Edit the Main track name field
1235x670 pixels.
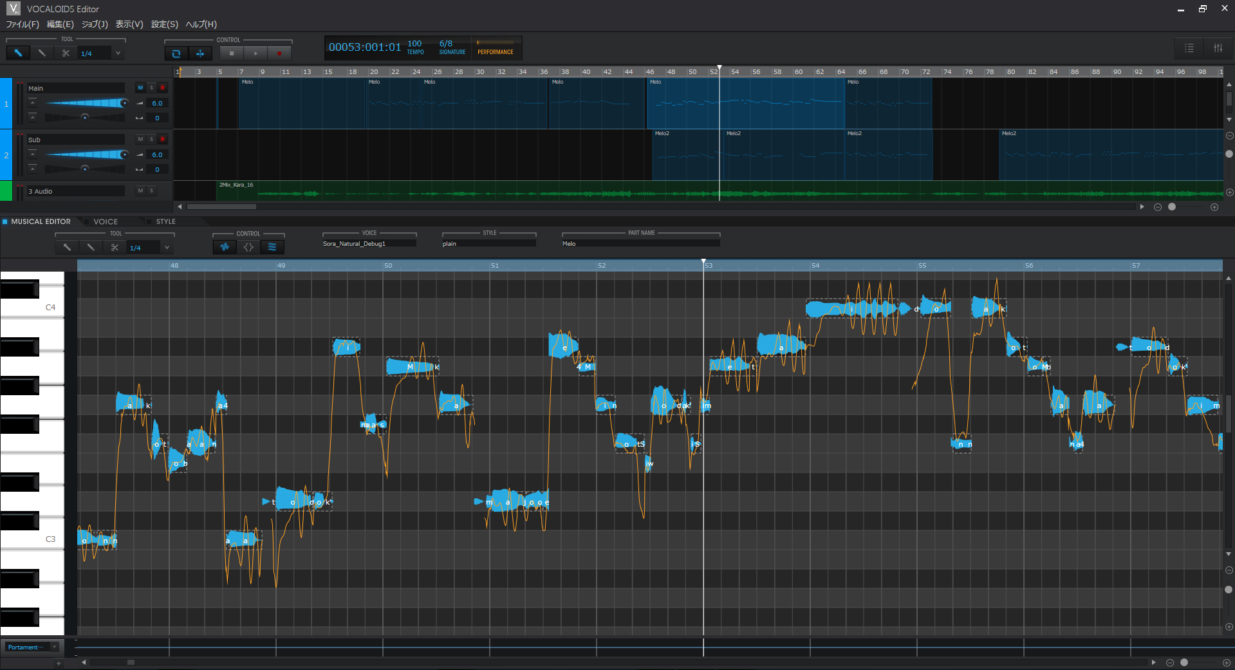coord(75,88)
